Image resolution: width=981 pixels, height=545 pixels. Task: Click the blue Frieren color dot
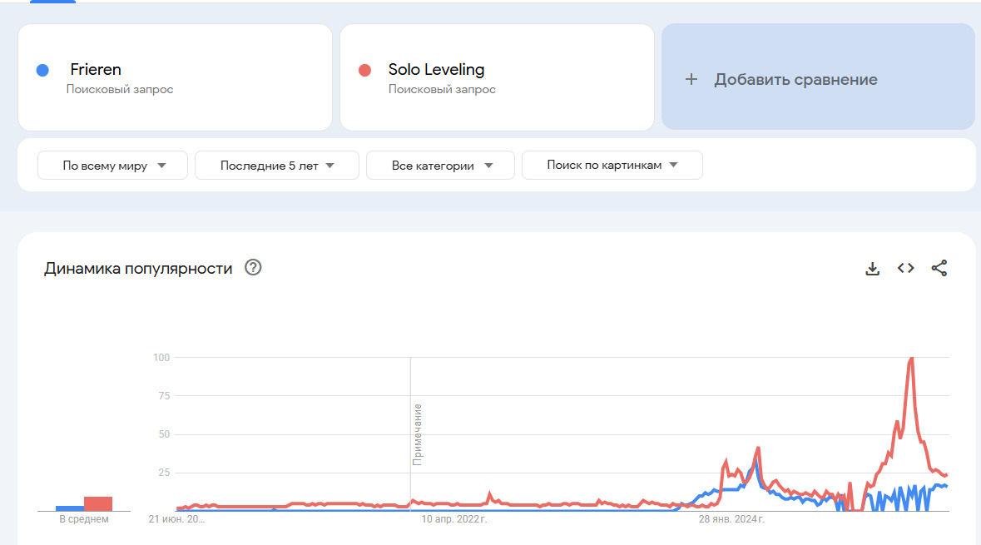pos(42,70)
